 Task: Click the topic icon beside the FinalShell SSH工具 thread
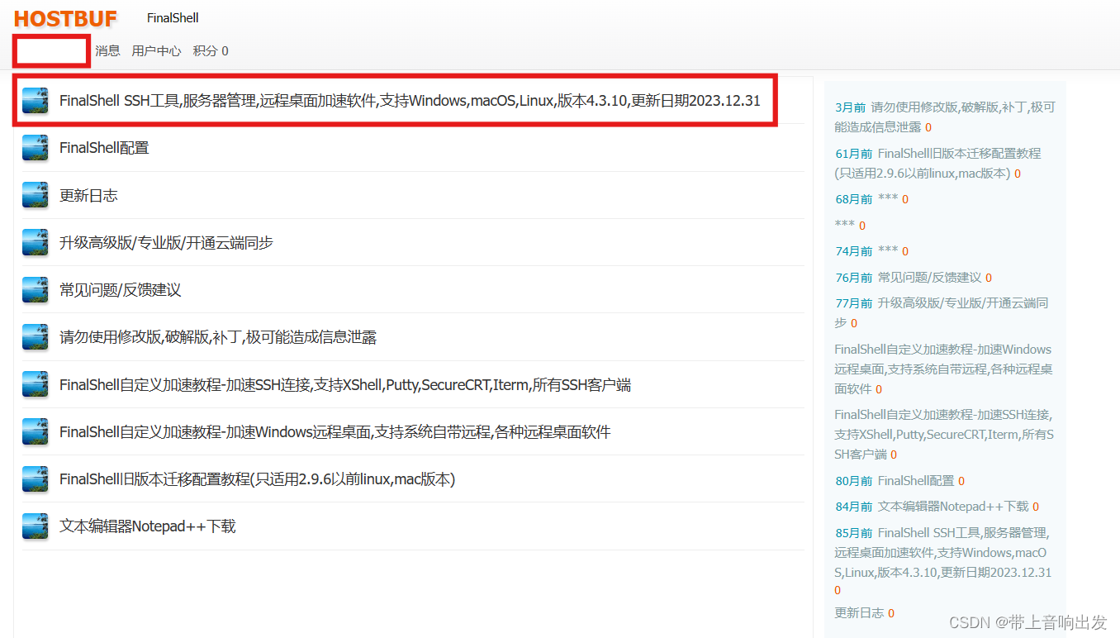[35, 100]
